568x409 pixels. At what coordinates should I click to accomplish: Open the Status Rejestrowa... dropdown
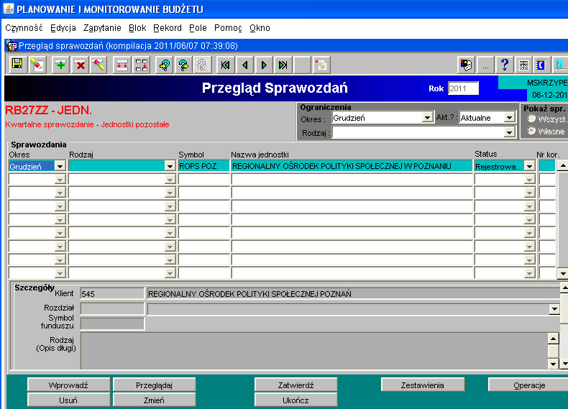tap(530, 166)
